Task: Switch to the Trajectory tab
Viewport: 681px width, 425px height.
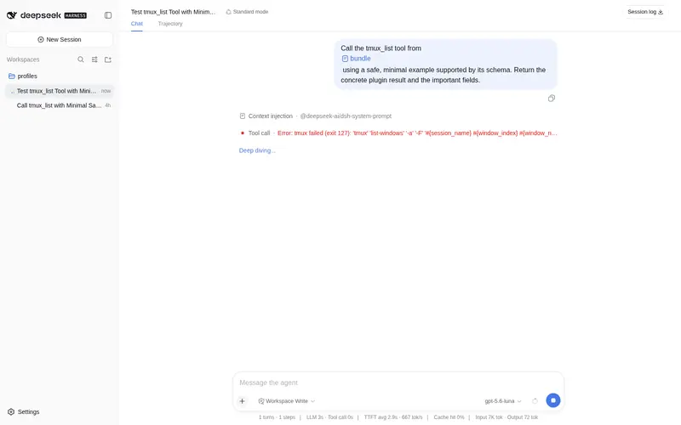Action: pos(170,24)
